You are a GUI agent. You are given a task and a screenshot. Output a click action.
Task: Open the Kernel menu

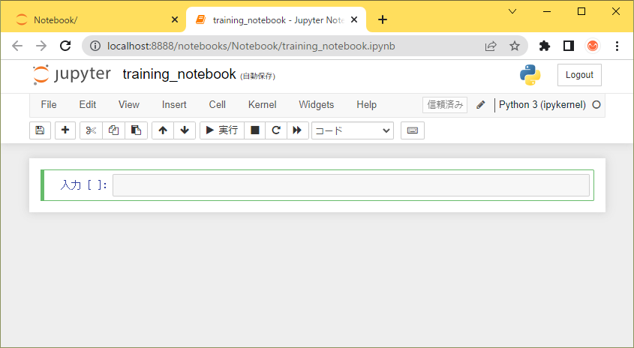coord(263,105)
